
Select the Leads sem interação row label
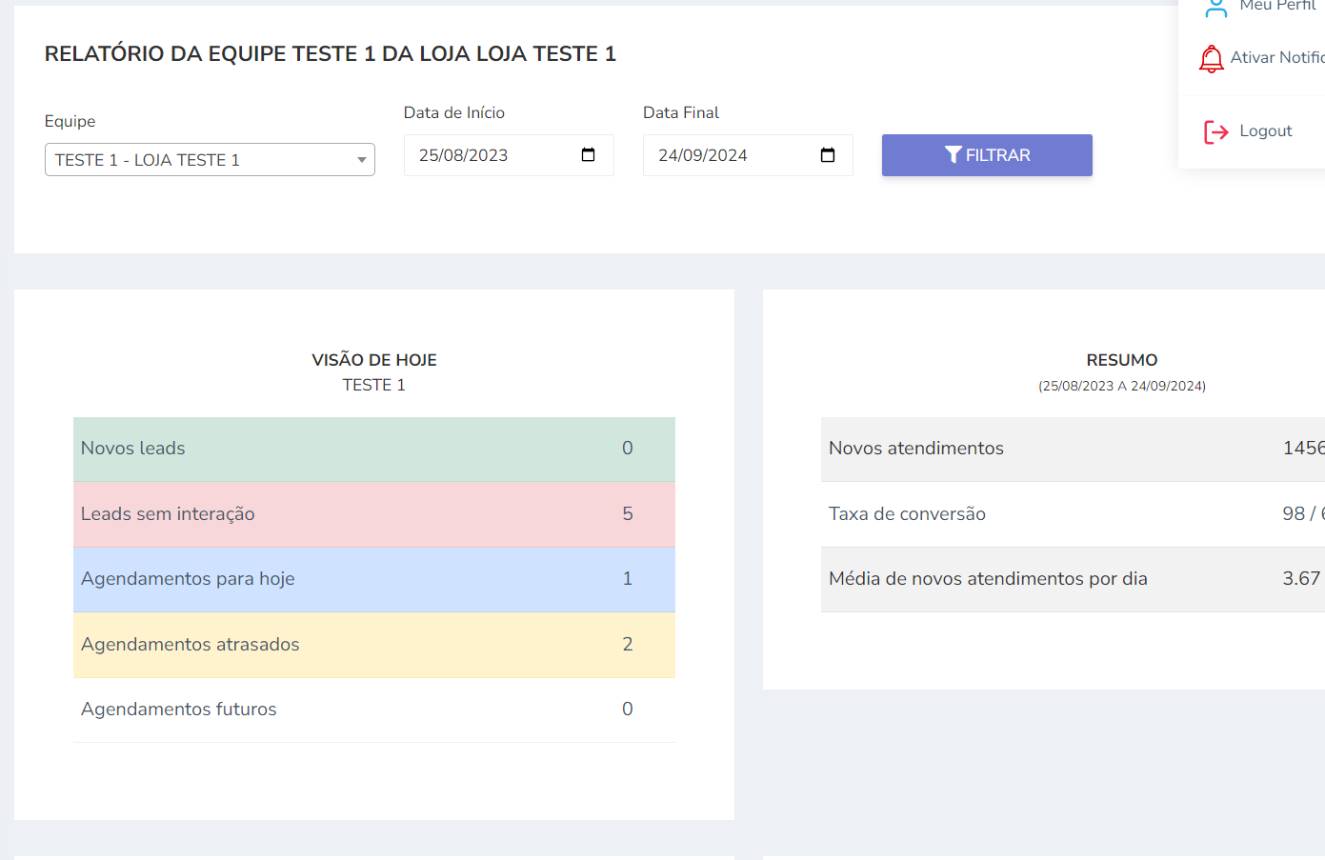tap(168, 514)
